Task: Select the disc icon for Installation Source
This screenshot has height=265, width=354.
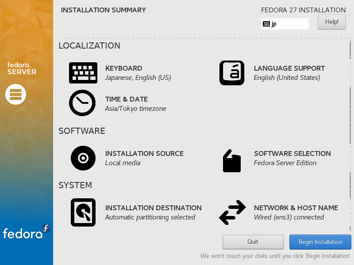Action: [83, 158]
